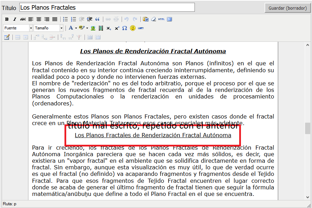Click the insert column after icon
Viewport: 312px width, 208px height.
pyautogui.click(x=71, y=37)
